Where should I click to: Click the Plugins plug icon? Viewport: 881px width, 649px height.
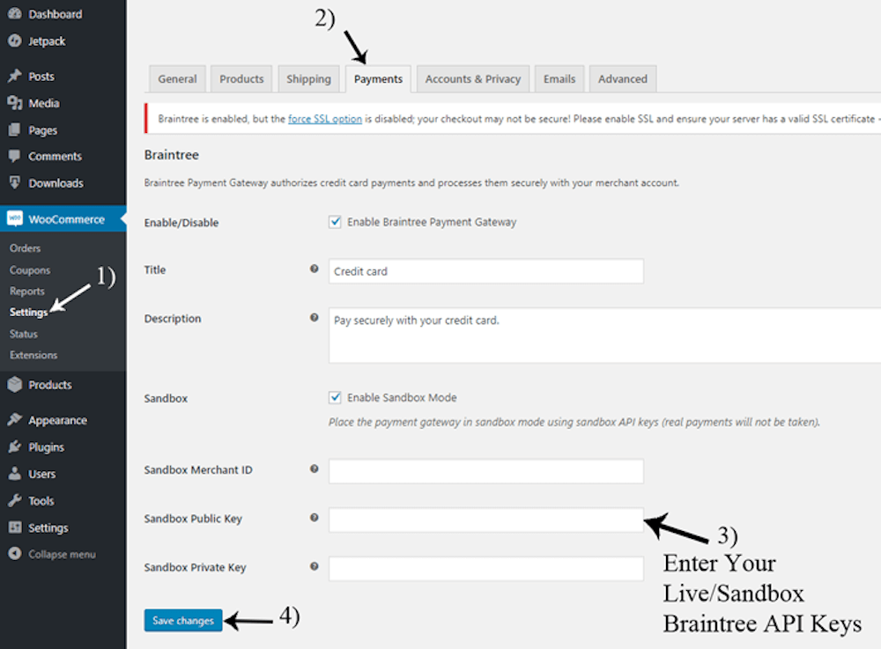pyautogui.click(x=15, y=446)
